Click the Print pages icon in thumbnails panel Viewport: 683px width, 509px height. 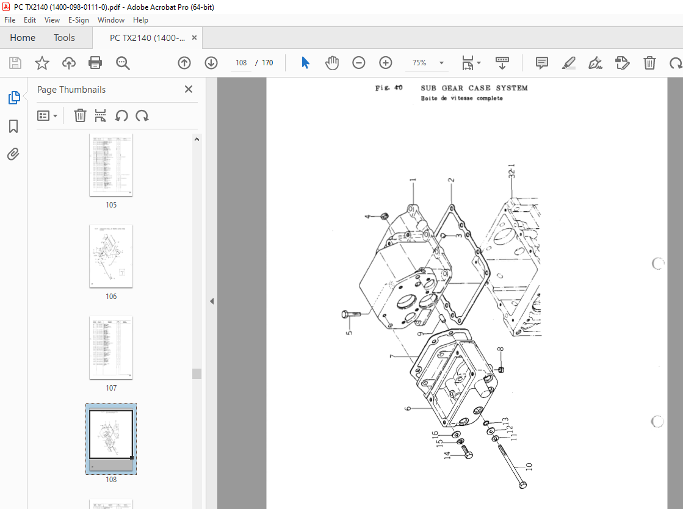pyautogui.click(x=100, y=116)
